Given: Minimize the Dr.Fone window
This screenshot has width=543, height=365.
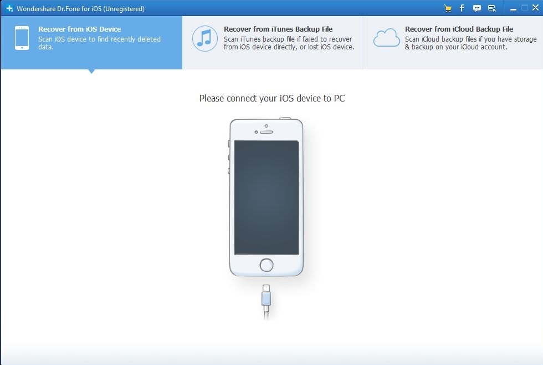Looking at the screenshot, I should [513, 9].
